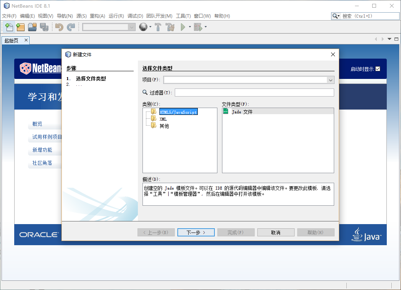Image resolution: width=401 pixels, height=290 pixels.
Task: Click the 过滤器 text field
Action: pyautogui.click(x=254, y=93)
